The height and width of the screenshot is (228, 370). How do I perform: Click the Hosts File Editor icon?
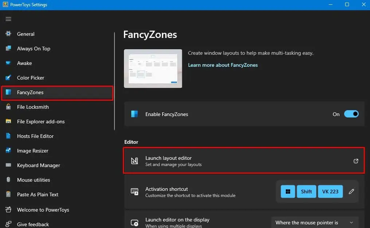[x=8, y=136]
